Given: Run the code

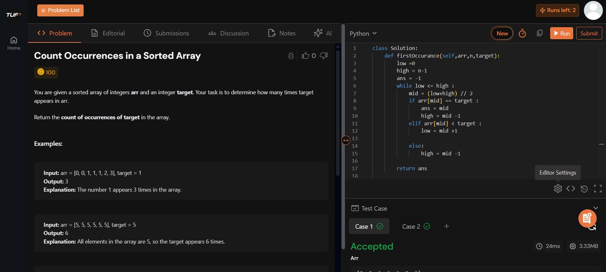Looking at the screenshot, I should pos(561,33).
